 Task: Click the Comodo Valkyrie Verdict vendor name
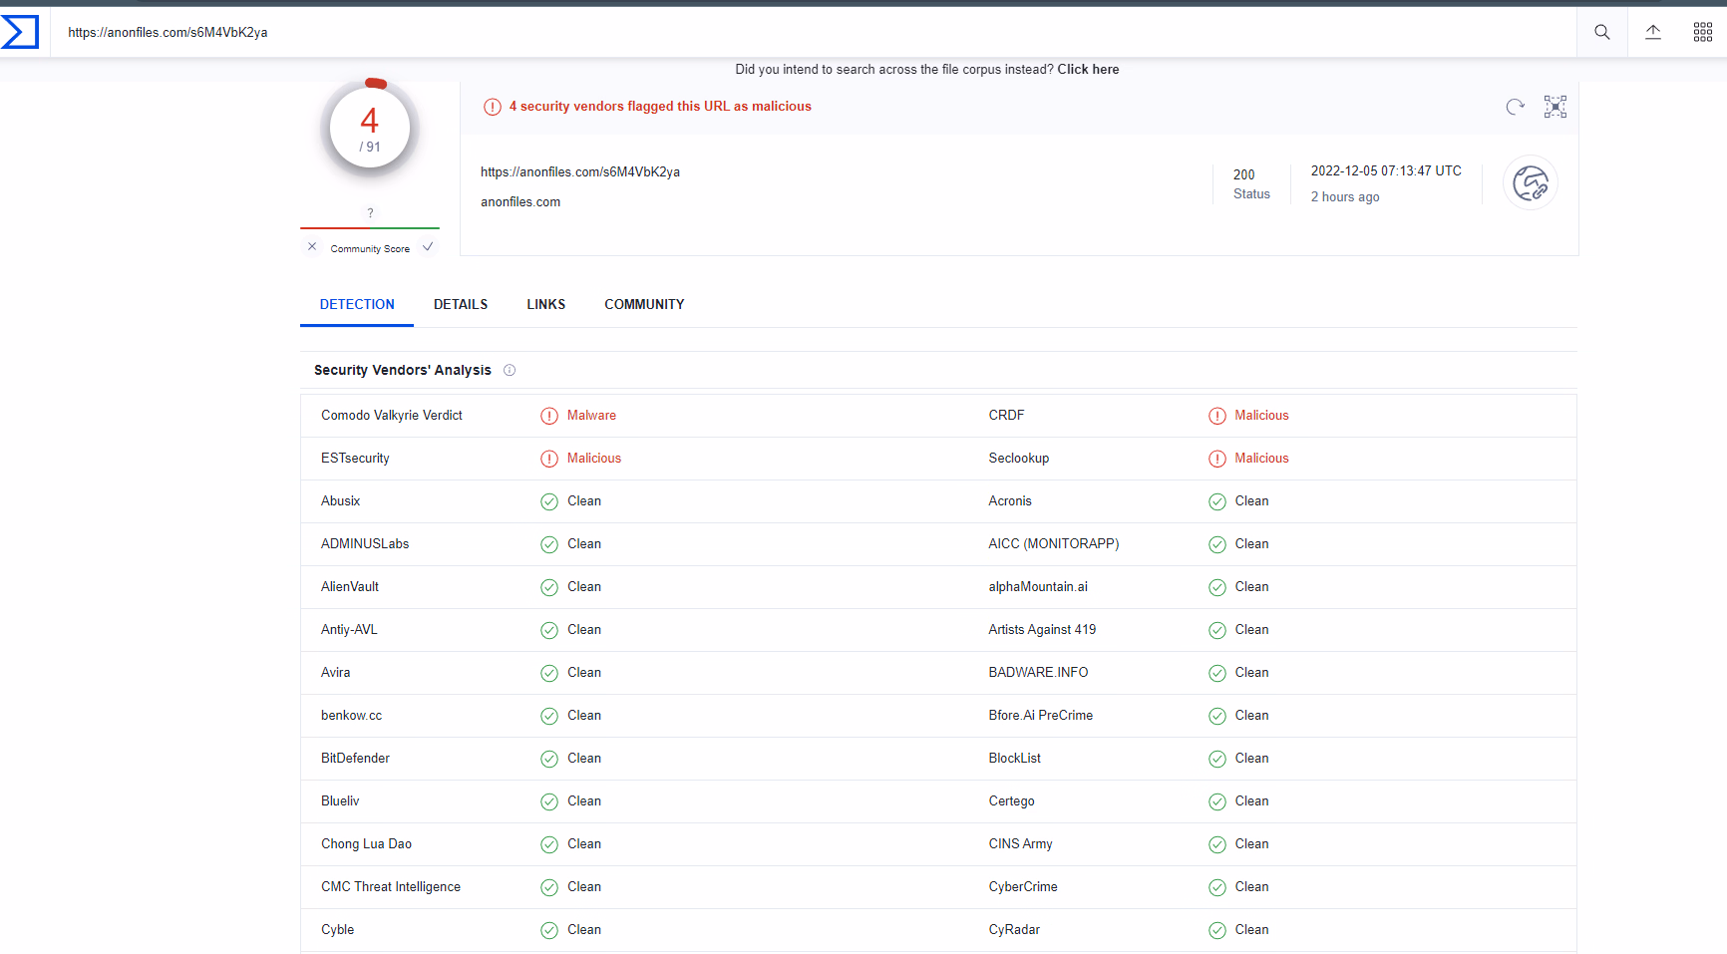pyautogui.click(x=392, y=416)
